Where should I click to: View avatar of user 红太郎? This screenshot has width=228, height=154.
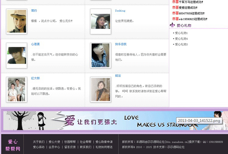17,90
